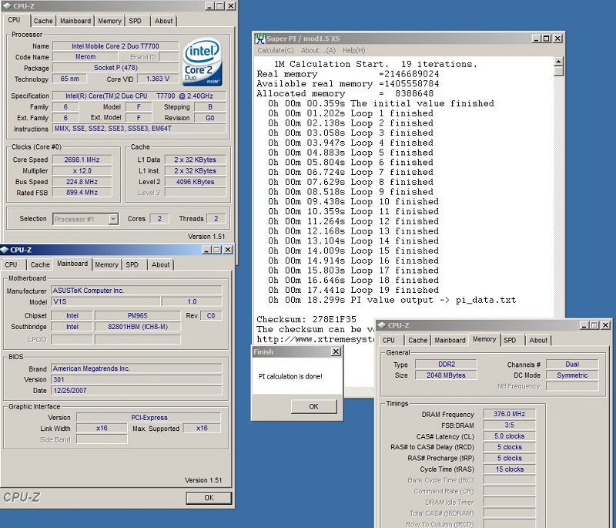Minimize the Memory CPU-Z window

coord(584,325)
